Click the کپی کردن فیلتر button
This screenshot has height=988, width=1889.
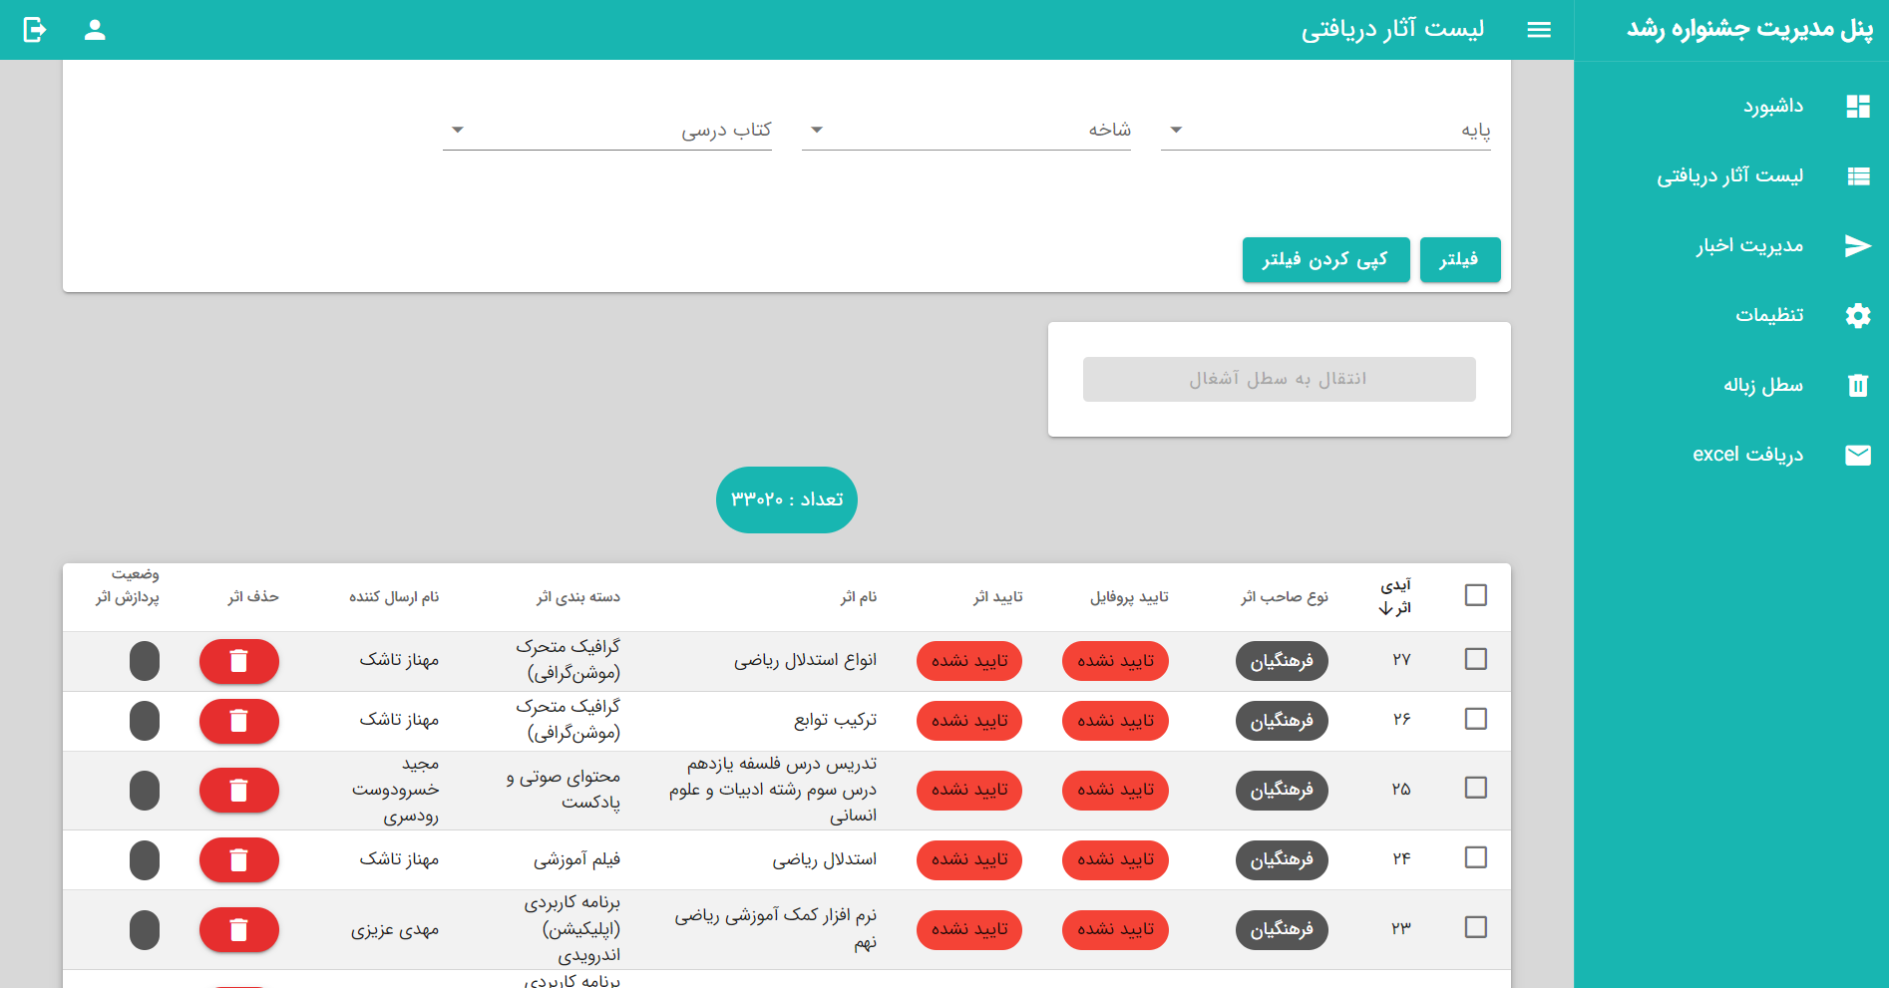[x=1324, y=260]
